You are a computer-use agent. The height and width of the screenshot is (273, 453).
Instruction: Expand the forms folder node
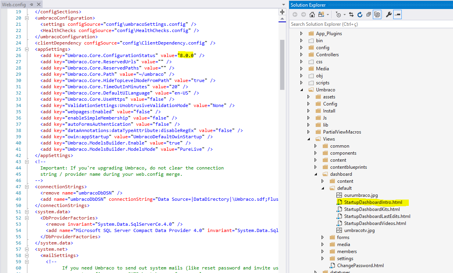(322, 237)
